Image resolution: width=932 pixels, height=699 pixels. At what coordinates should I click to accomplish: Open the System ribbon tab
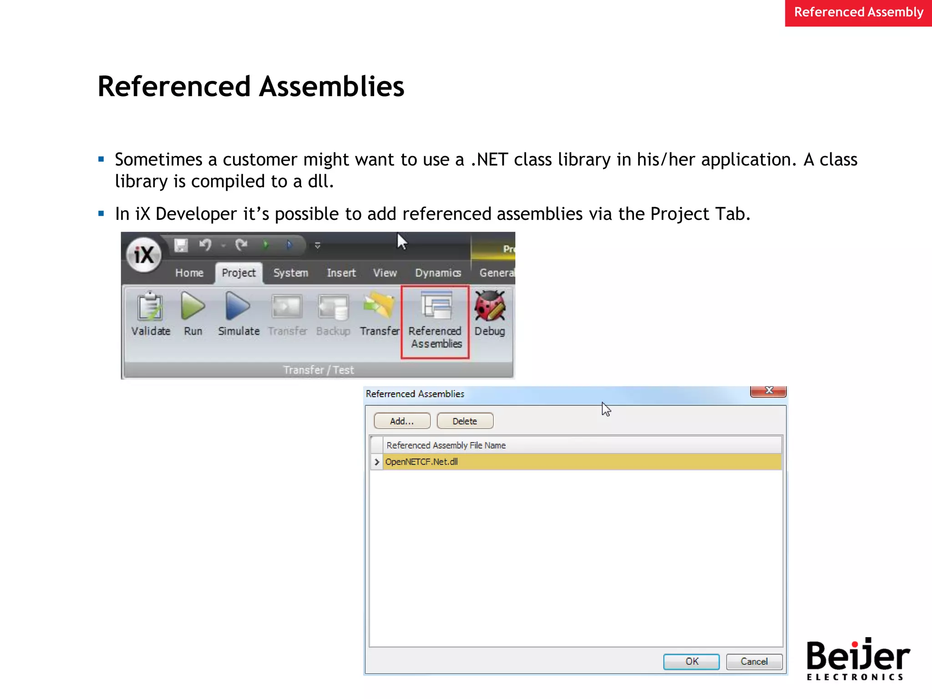pyautogui.click(x=291, y=273)
